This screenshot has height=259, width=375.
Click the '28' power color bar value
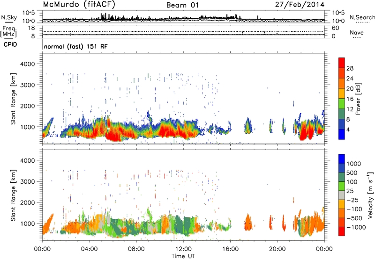350,68
